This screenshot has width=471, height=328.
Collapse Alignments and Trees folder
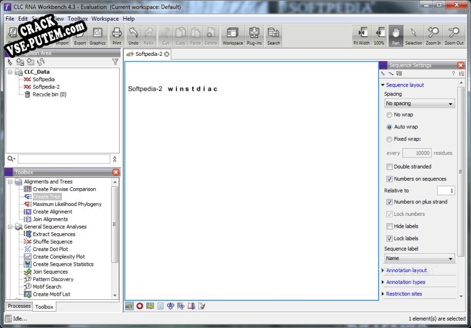[x=10, y=182]
